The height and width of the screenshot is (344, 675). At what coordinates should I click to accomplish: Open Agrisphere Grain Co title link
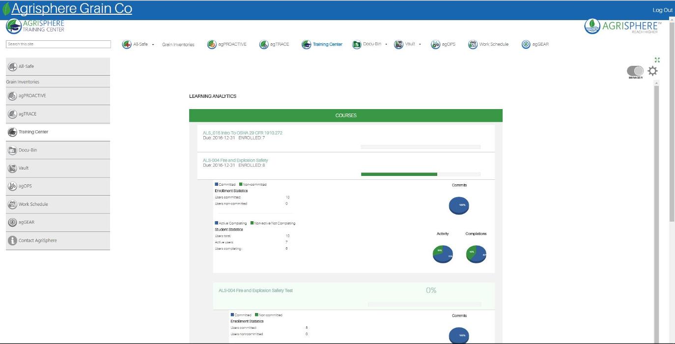72,9
